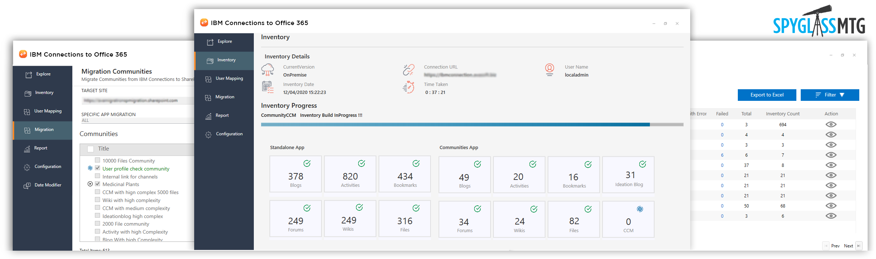Click the cloud icon beside CurrentVersion
The width and height of the screenshot is (876, 259).
point(268,69)
